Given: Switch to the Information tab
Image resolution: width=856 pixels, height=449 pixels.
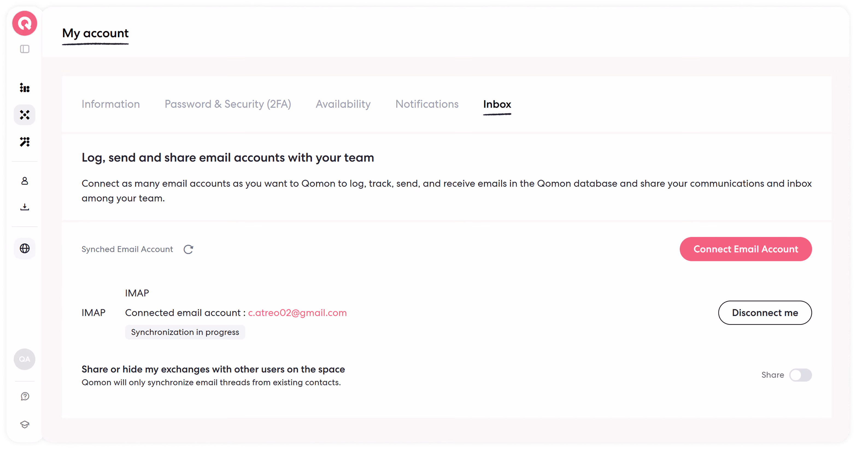Looking at the screenshot, I should point(111,104).
